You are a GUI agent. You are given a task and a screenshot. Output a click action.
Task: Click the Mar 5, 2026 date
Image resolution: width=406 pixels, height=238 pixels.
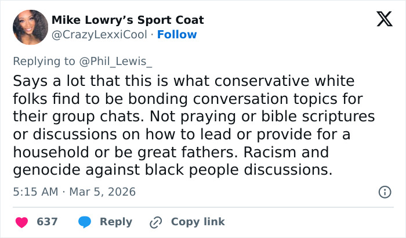point(102,192)
